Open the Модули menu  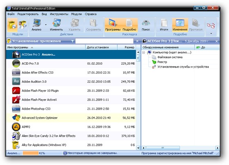coord(76,14)
